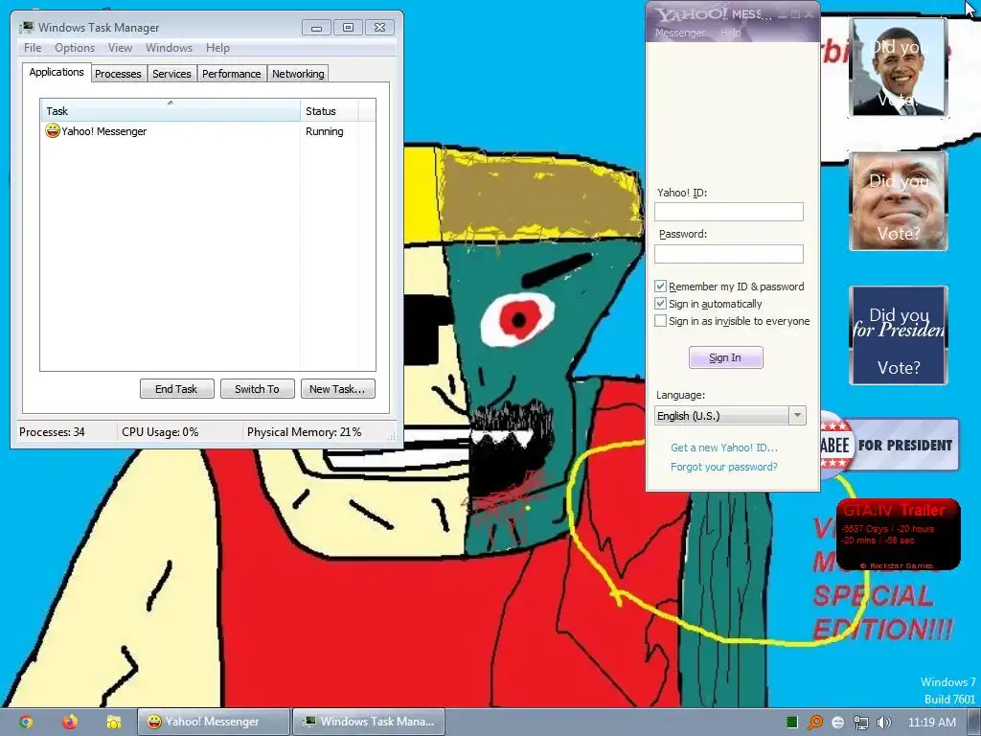Click the McCain Did you Vote gadget
The height and width of the screenshot is (736, 981).
pyautogui.click(x=899, y=201)
